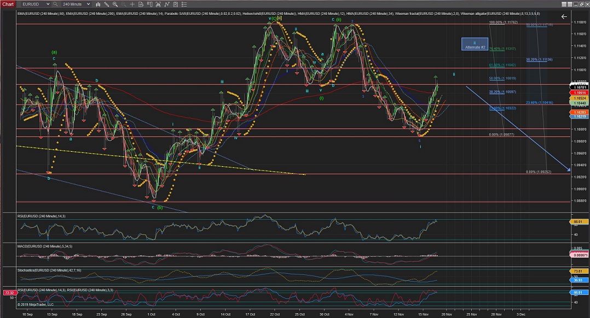Click the Chart tab label
The width and height of the screenshot is (590, 318).
7,4
